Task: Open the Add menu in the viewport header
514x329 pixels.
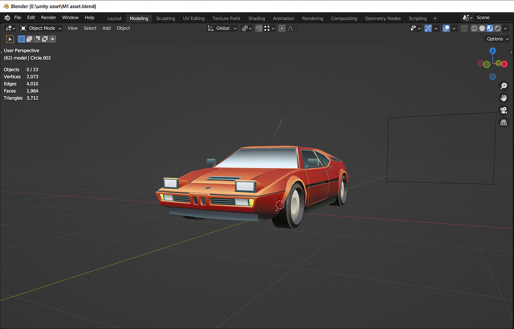Action: click(106, 28)
